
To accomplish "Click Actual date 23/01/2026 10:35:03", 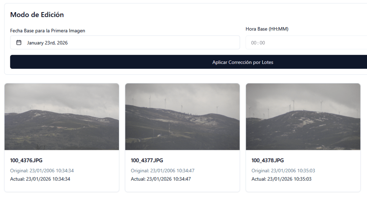I will pos(281,179).
